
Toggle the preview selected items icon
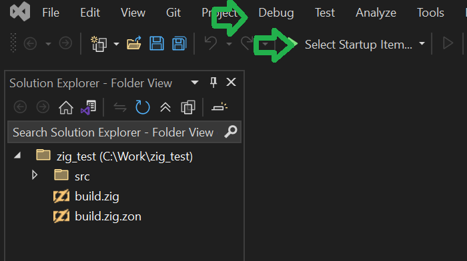219,107
